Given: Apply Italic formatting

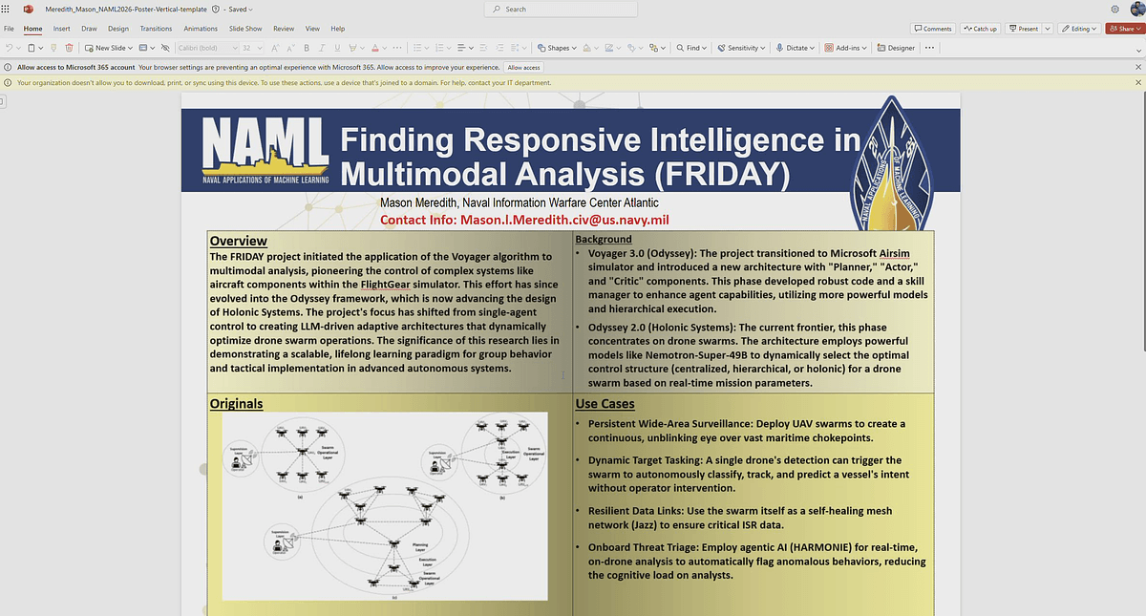Looking at the screenshot, I should pyautogui.click(x=320, y=47).
